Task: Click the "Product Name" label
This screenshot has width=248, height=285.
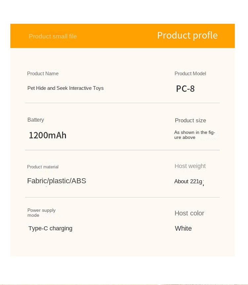Action: 43,74
